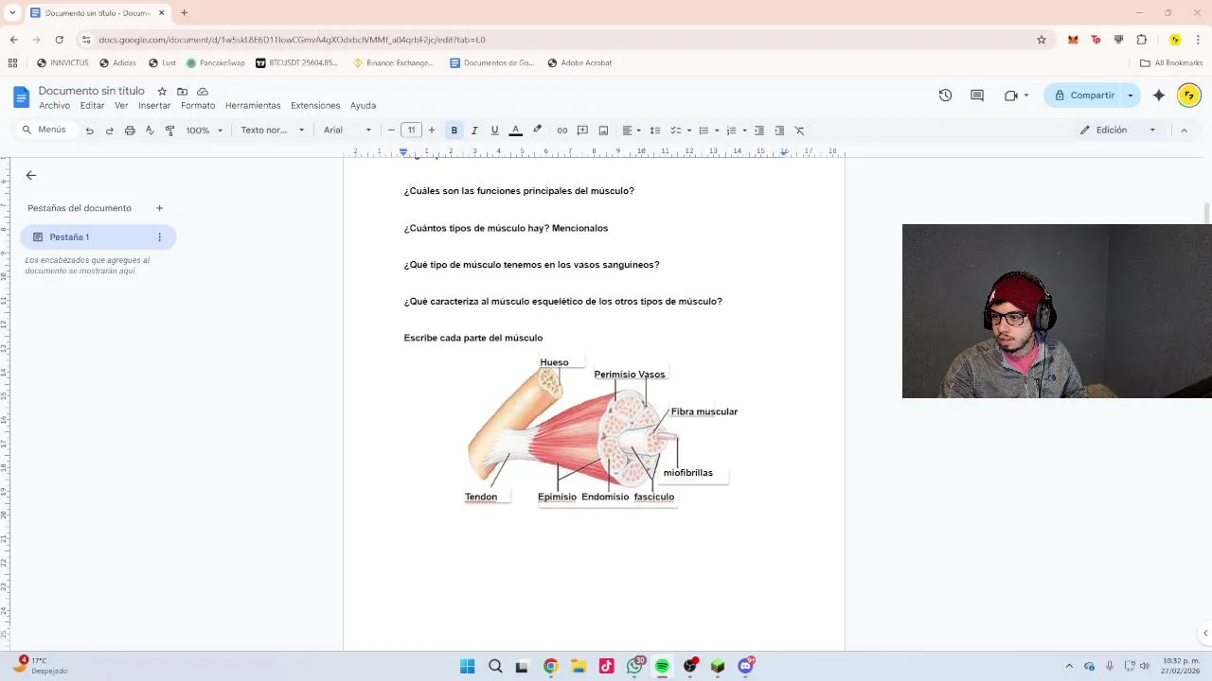Open the checklist dropdown
The width and height of the screenshot is (1212, 681).
click(x=681, y=131)
